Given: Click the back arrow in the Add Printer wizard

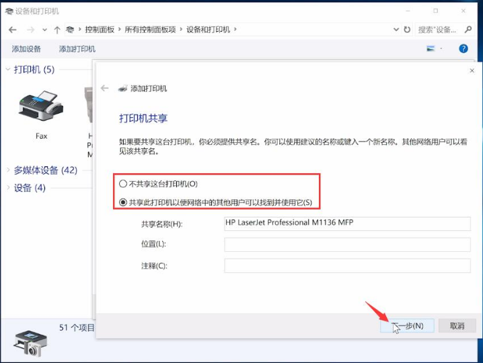Looking at the screenshot, I should [x=104, y=88].
